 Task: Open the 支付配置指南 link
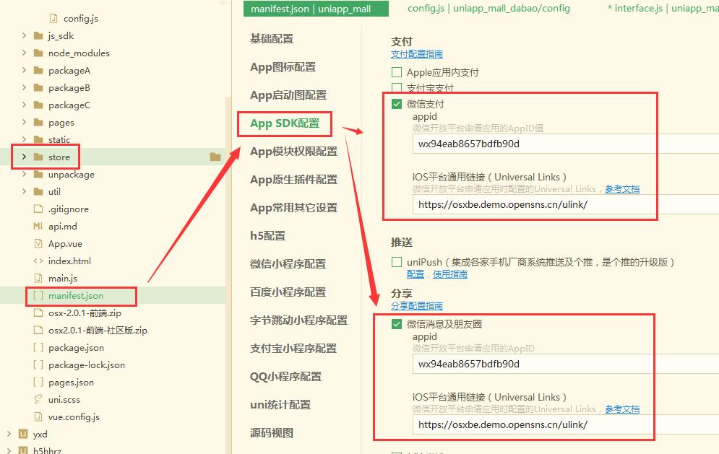pyautogui.click(x=417, y=54)
